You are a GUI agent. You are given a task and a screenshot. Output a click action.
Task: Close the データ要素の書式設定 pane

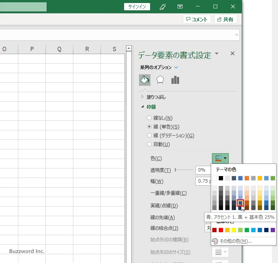(233, 53)
